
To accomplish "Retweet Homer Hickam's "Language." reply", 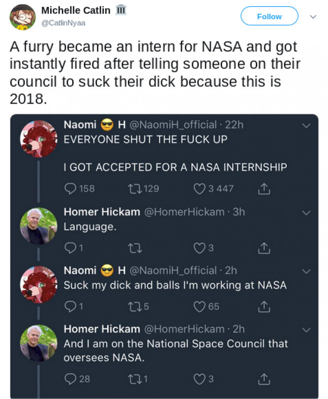I will point(134,248).
